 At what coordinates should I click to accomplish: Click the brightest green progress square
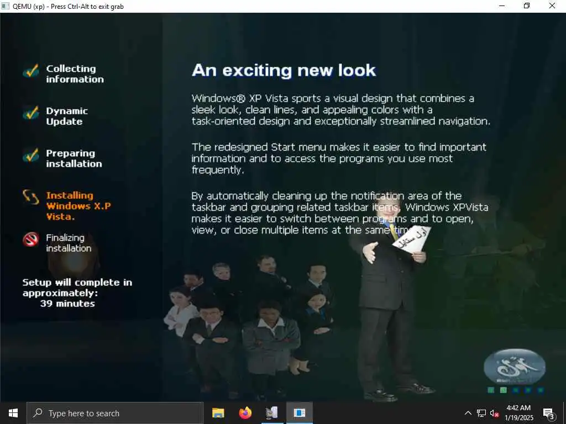click(503, 390)
